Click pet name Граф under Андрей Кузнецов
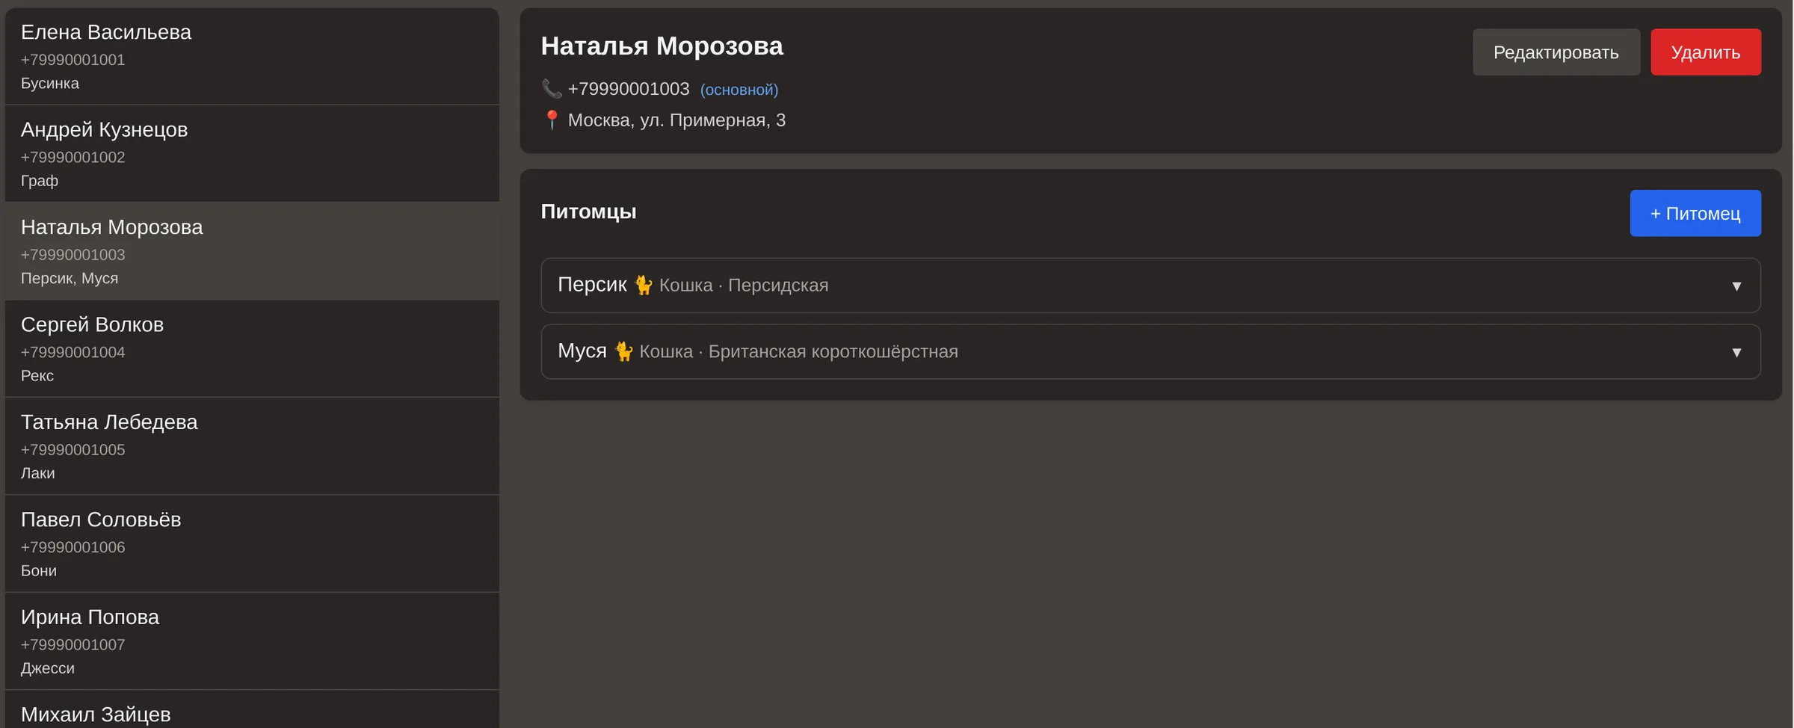 (x=40, y=181)
